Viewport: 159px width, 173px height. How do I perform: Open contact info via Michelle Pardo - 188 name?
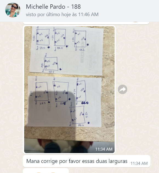tap(53, 7)
